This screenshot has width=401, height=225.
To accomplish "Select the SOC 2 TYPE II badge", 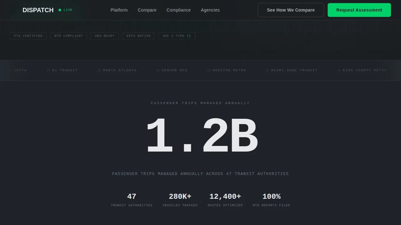I will (x=177, y=36).
